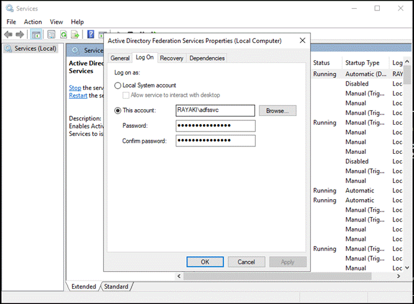This screenshot has width=414, height=304.
Task: Open the Properties toolbar icon
Action: click(x=52, y=34)
